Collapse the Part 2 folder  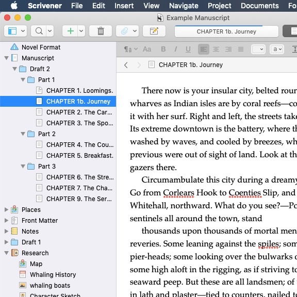coord(23,134)
